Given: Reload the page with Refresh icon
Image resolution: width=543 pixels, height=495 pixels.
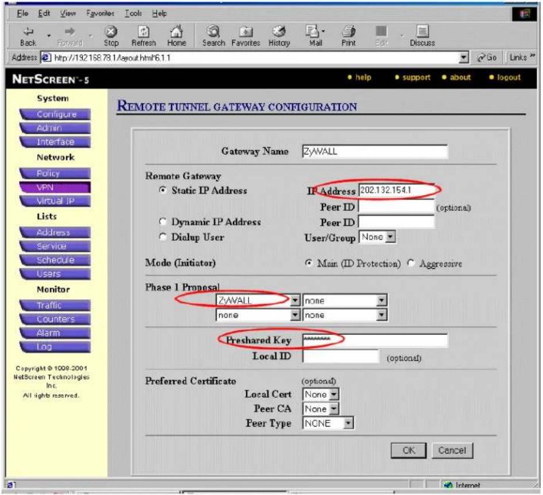Looking at the screenshot, I should tap(143, 32).
